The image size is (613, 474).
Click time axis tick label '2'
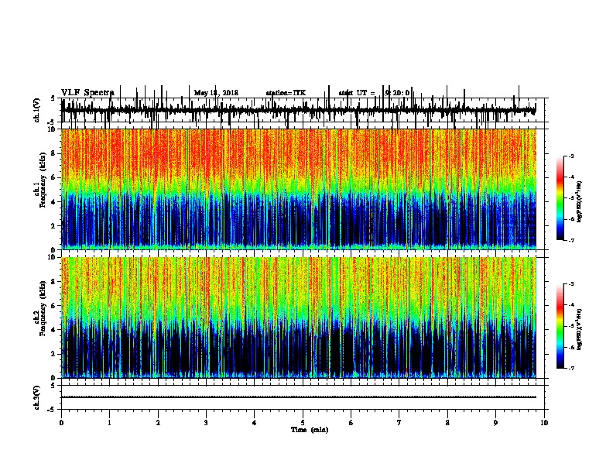(x=158, y=423)
